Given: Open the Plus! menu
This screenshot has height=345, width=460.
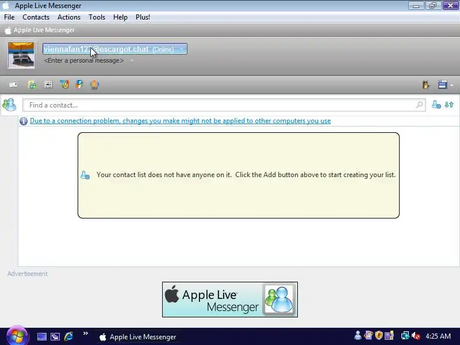Looking at the screenshot, I should coord(143,17).
